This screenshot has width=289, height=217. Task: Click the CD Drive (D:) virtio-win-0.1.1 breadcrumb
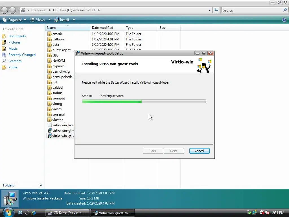pos(74,10)
